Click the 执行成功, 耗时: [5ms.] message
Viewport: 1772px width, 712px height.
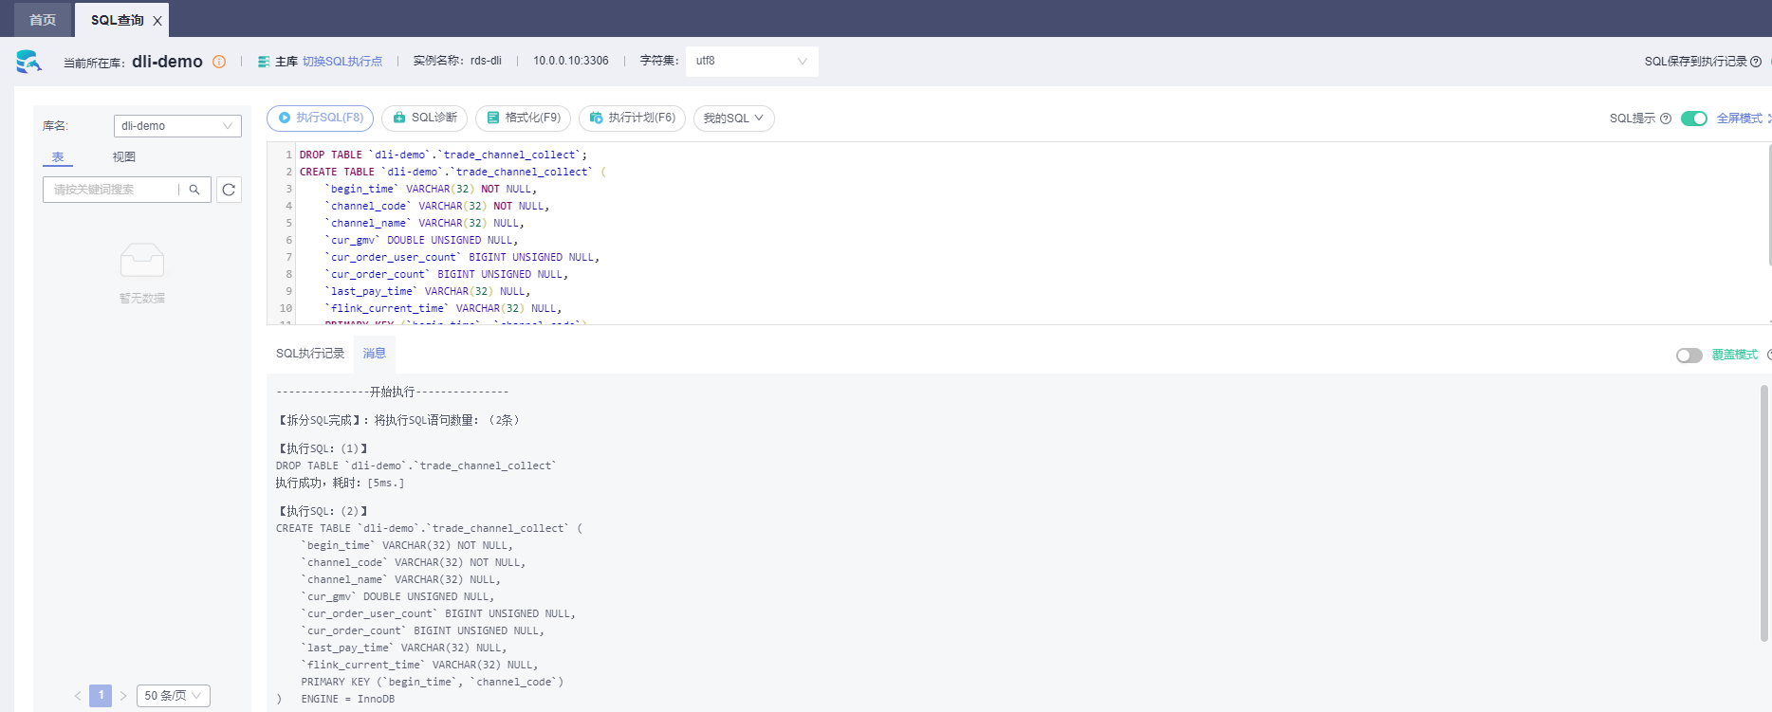[x=340, y=484]
